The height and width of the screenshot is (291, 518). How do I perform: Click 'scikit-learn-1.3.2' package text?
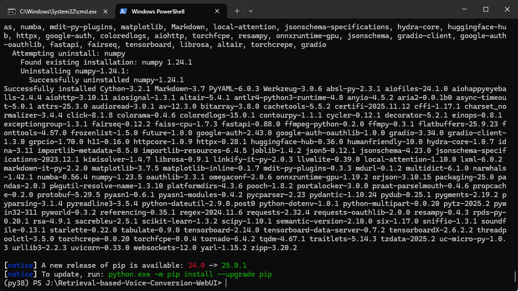[179, 221]
